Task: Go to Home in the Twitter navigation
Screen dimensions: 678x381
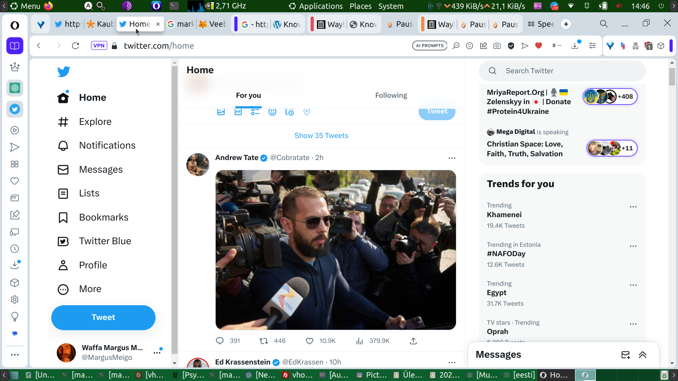Action: 82,98
